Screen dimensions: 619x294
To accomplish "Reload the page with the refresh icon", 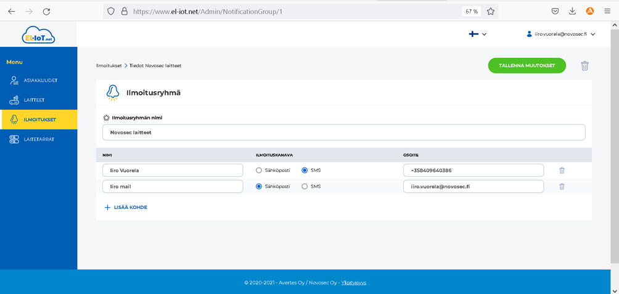I will (x=47, y=12).
